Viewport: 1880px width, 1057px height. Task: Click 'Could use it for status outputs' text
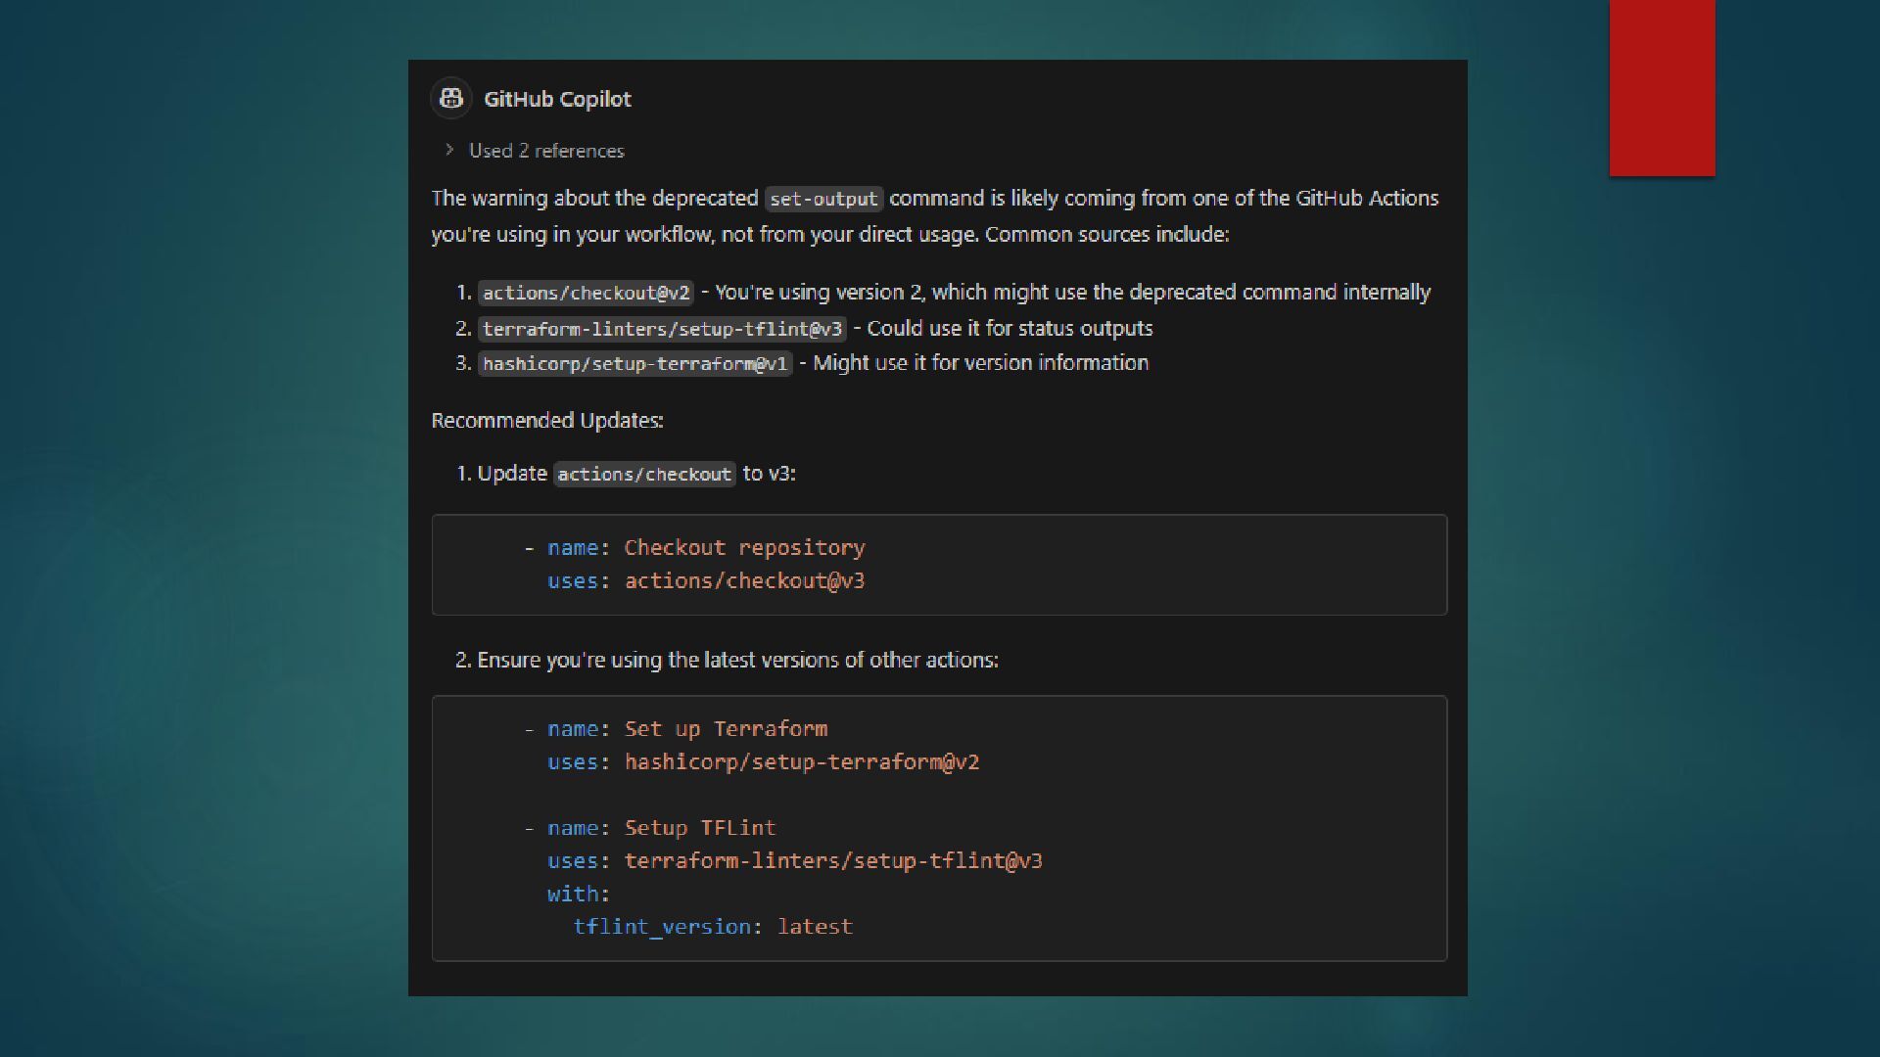pos(1010,329)
